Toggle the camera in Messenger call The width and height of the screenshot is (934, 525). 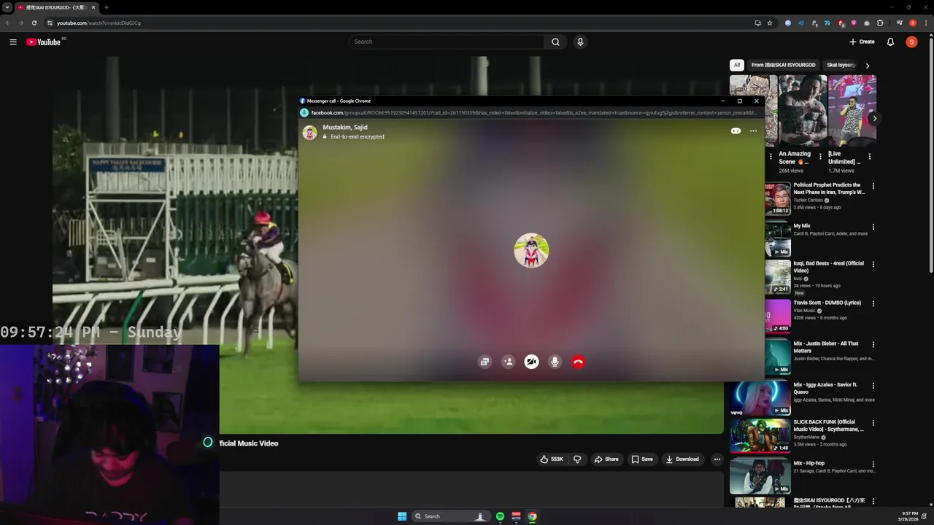pyautogui.click(x=531, y=362)
